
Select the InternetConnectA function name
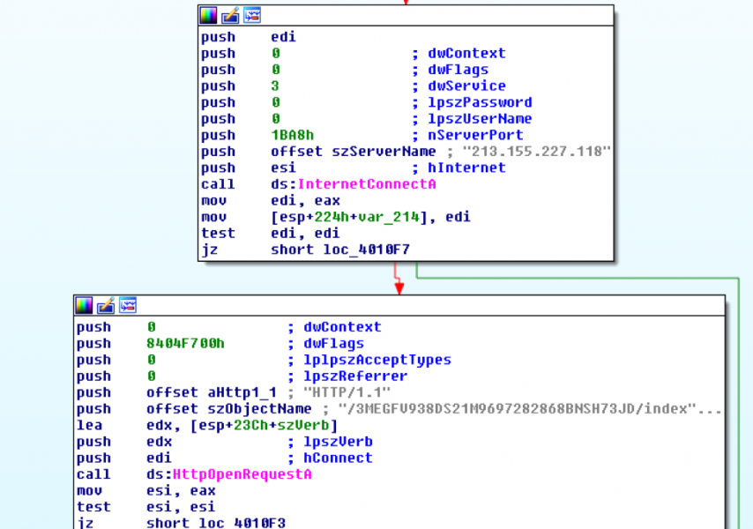pyautogui.click(x=367, y=184)
